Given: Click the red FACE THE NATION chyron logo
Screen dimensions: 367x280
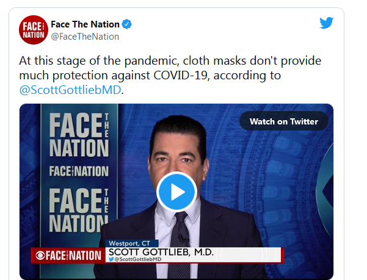Looking at the screenshot, I should pos(68,256).
